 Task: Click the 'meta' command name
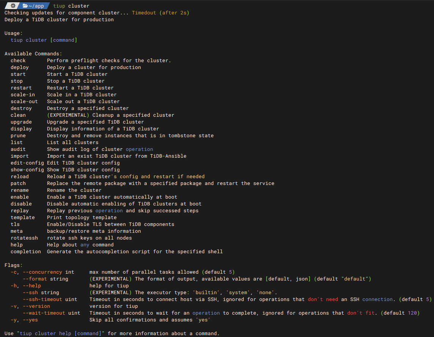pos(17,231)
